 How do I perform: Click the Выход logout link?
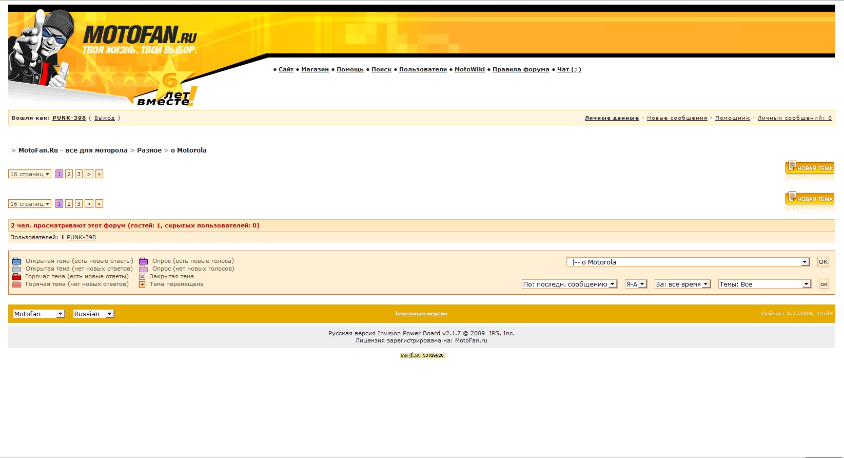tap(105, 118)
